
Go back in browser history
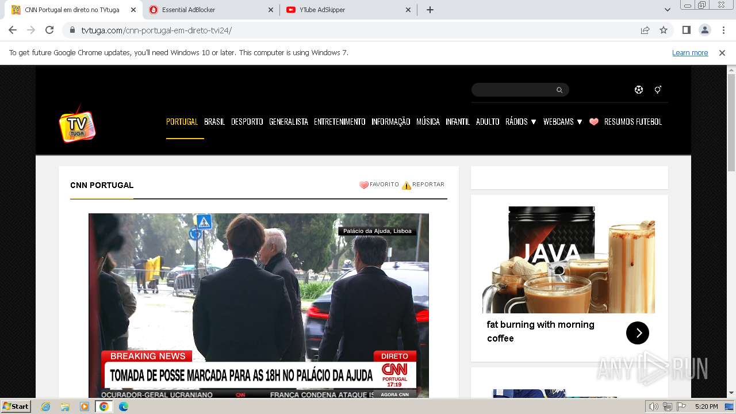point(13,30)
